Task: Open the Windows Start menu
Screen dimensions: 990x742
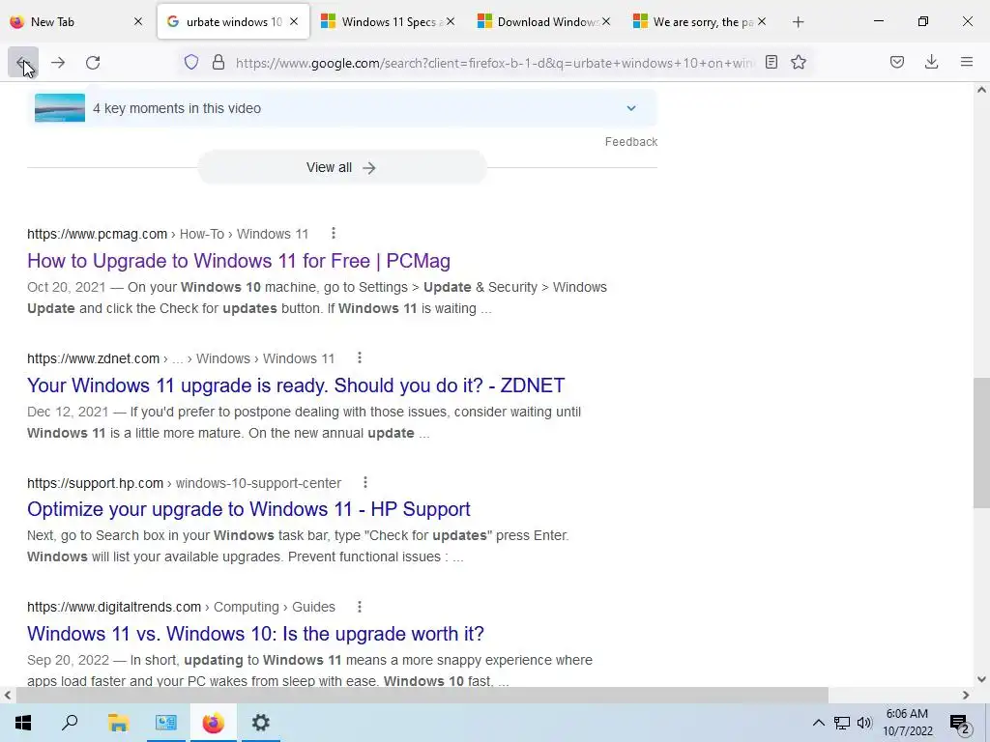Action: click(23, 723)
